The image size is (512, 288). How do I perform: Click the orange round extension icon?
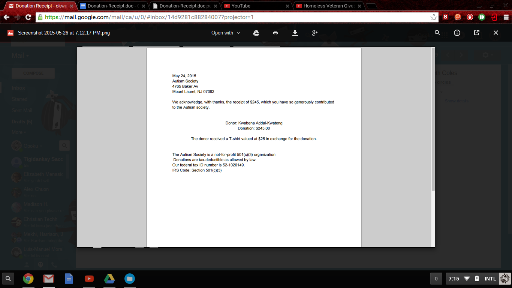[458, 17]
